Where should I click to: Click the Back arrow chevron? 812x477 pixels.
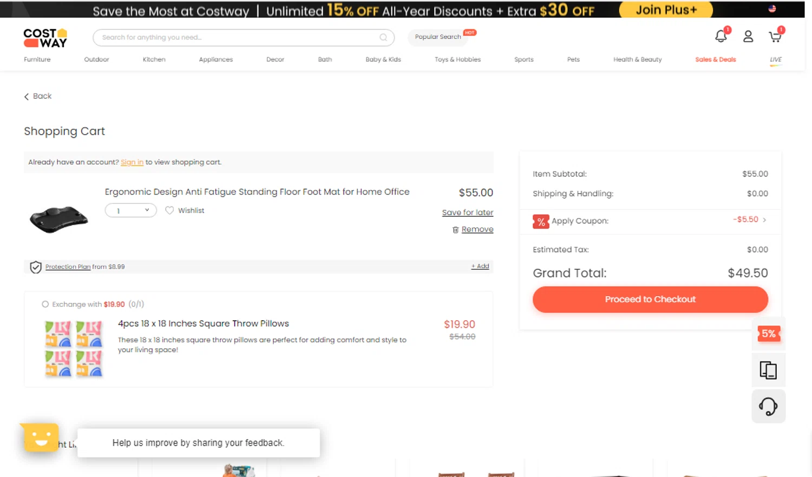pos(26,96)
